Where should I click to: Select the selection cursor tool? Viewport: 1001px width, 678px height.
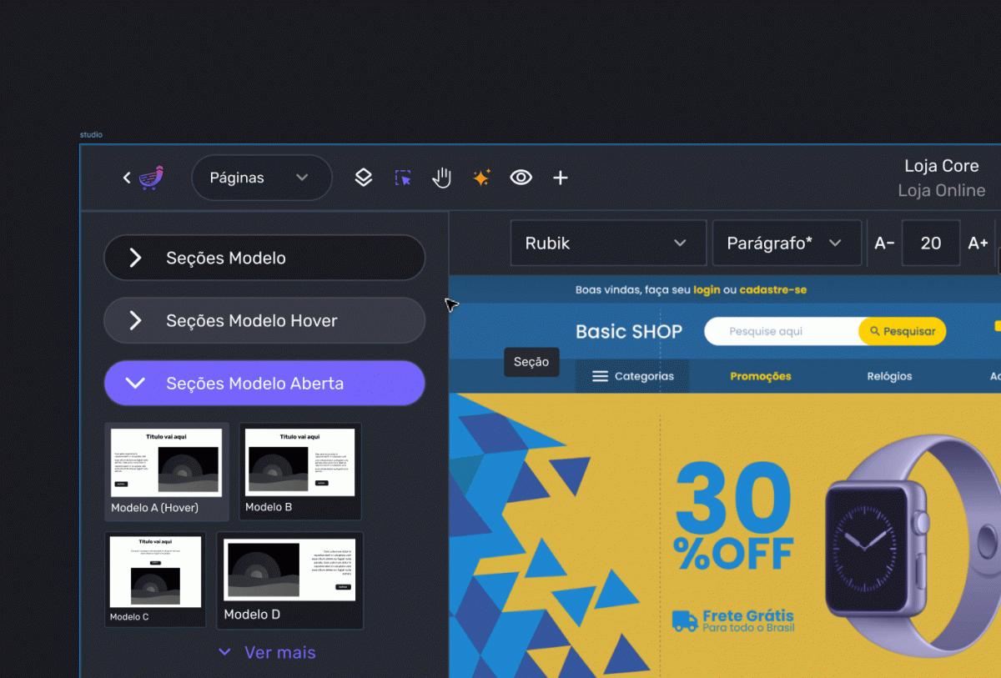[x=403, y=178]
